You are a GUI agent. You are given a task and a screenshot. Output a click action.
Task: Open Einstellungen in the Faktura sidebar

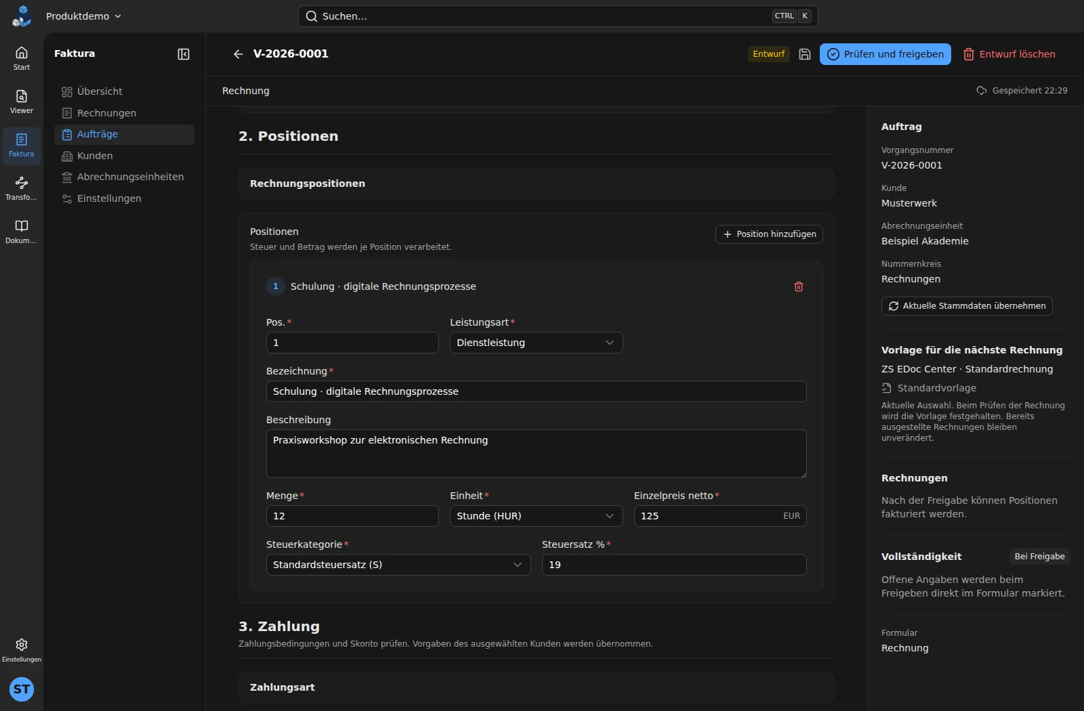[124, 198]
